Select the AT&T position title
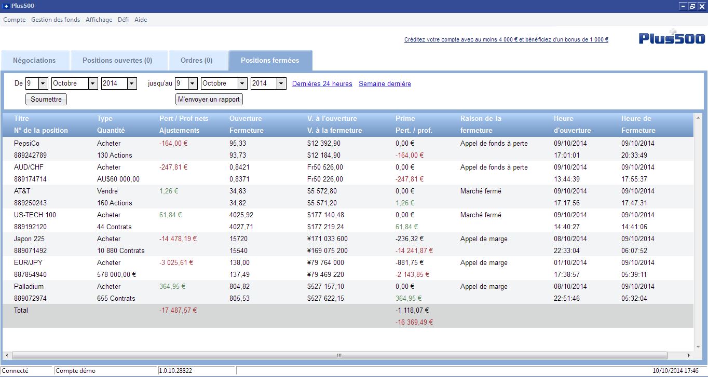This screenshot has height=377, width=708. pos(22,191)
